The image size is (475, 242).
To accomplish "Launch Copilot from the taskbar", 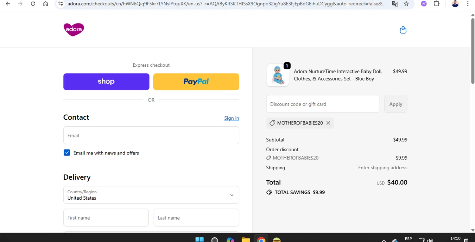I will click(230, 240).
